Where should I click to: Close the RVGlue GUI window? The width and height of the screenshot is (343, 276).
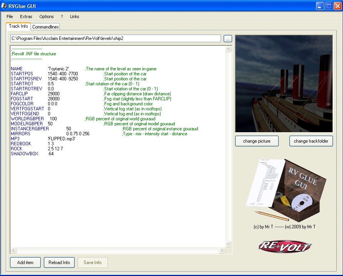338,6
